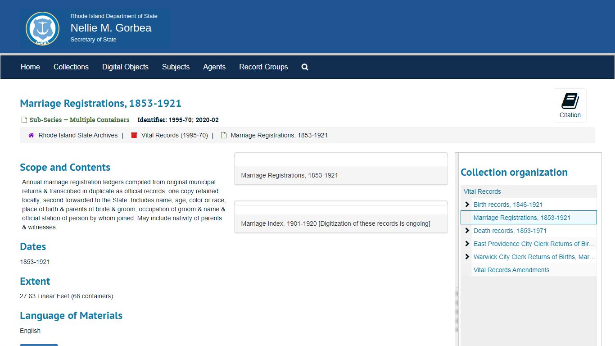Open East Providence City Clerk Returns link

[534, 244]
